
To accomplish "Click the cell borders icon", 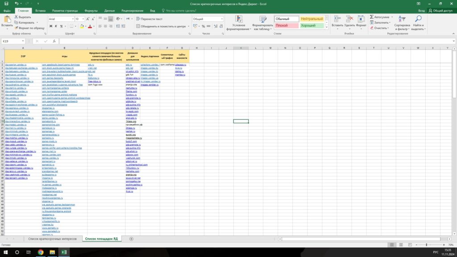I will pyautogui.click(x=71, y=26).
